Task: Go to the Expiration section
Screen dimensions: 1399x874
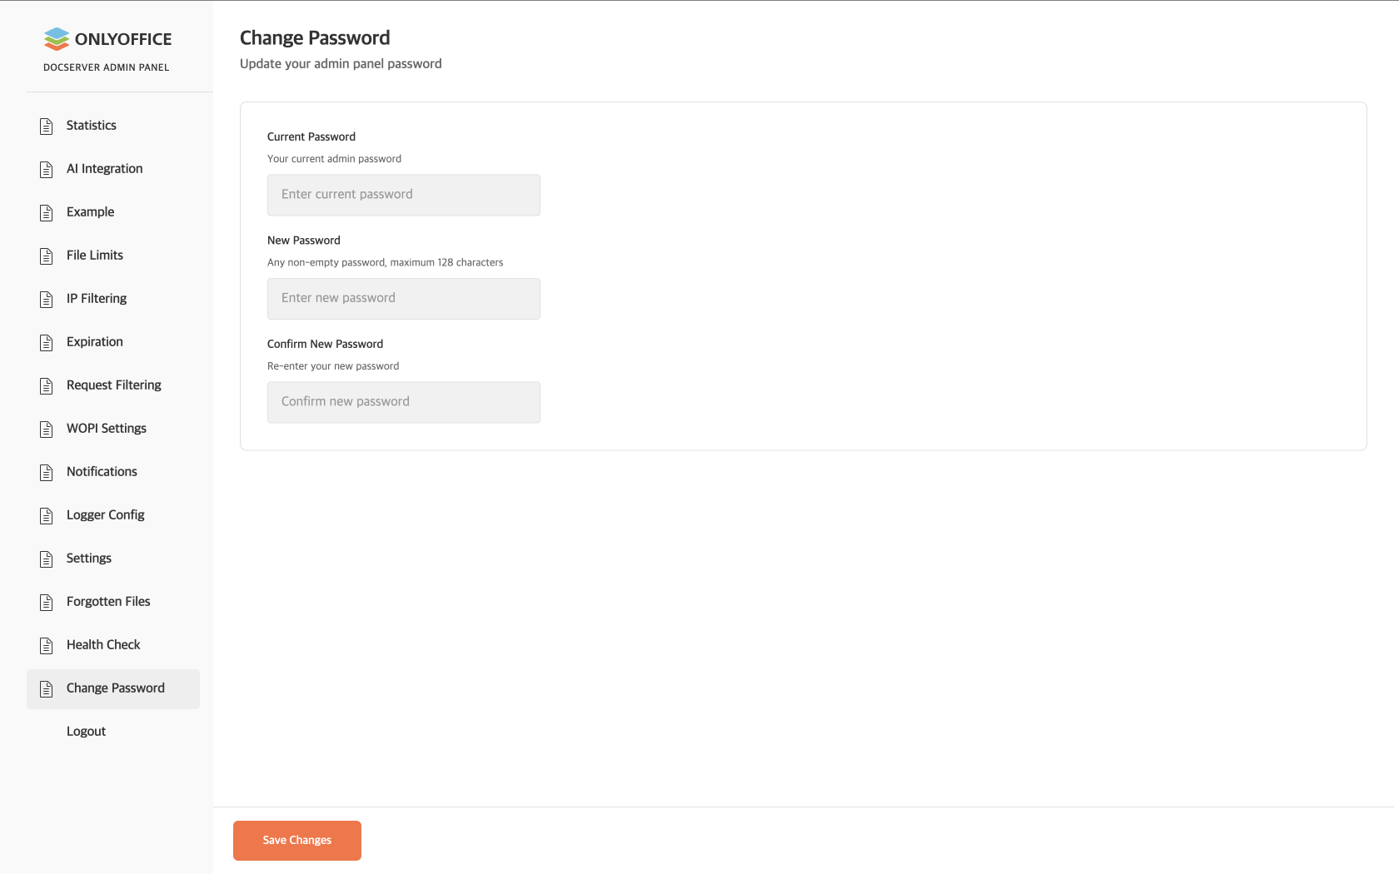Action: click(x=94, y=342)
